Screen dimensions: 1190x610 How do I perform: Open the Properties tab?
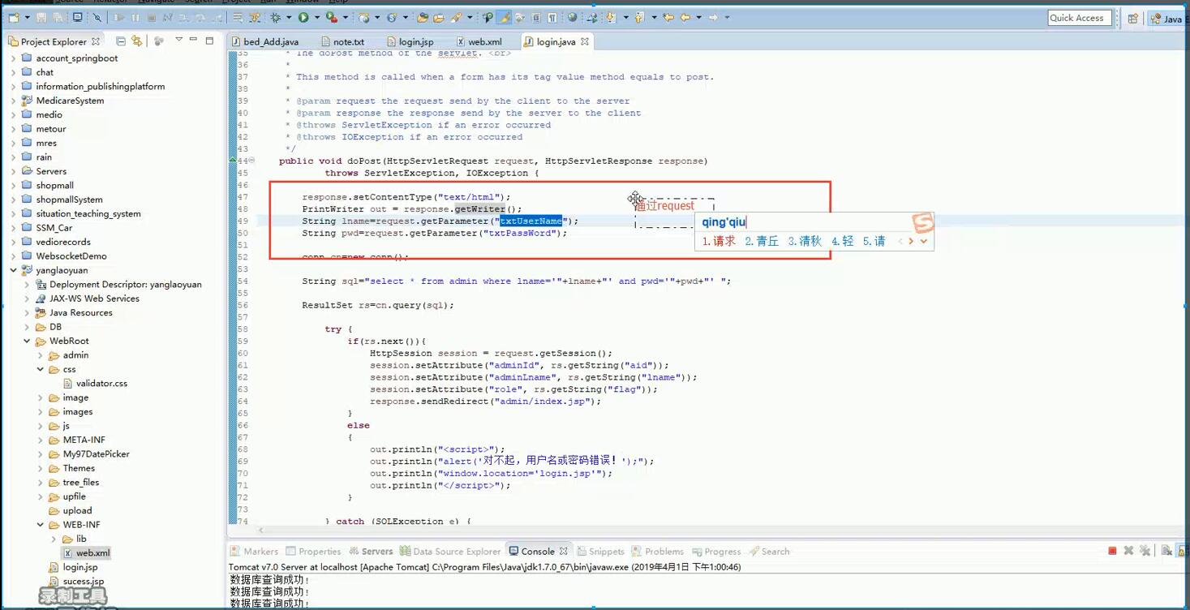(x=313, y=552)
